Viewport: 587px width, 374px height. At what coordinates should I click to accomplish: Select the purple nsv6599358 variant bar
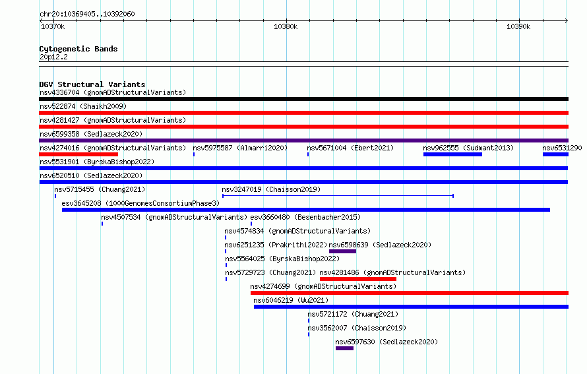pos(303,140)
